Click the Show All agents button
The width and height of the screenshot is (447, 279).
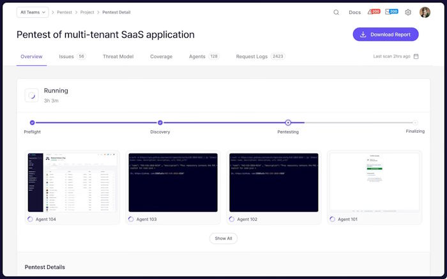click(223, 238)
